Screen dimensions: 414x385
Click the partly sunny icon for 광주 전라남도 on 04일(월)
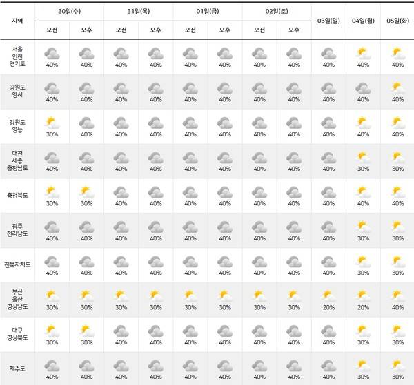pyautogui.click(x=363, y=227)
